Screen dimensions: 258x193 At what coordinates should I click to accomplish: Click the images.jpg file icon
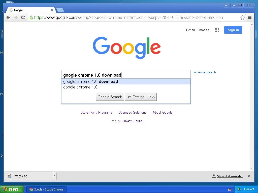tap(10, 176)
